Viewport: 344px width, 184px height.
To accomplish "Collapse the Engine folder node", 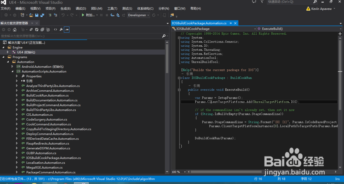I will pos(3,47).
